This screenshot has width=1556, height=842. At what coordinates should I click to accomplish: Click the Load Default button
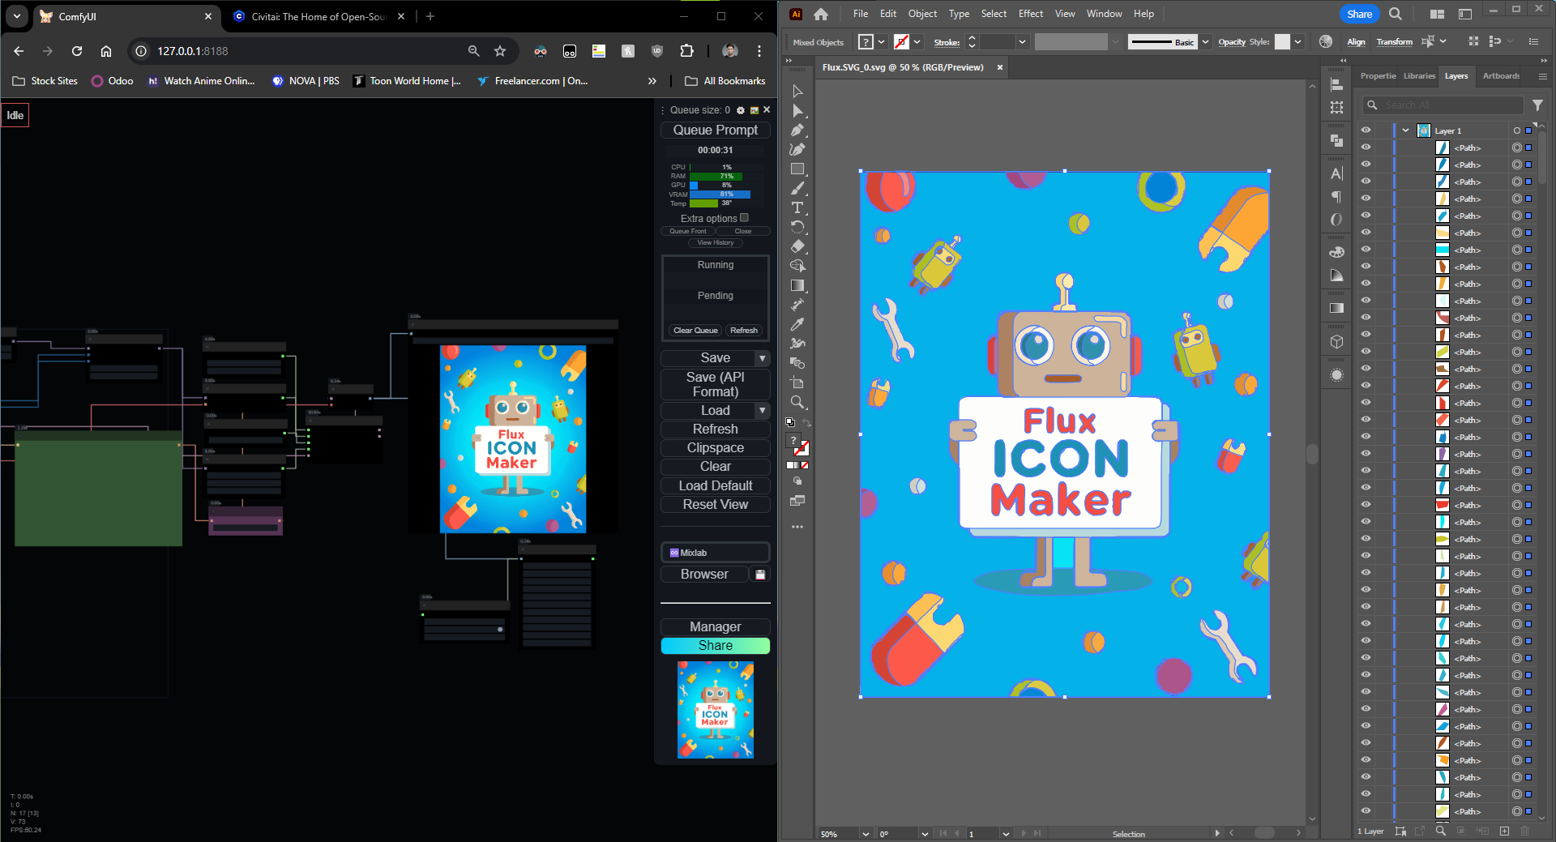(x=715, y=485)
